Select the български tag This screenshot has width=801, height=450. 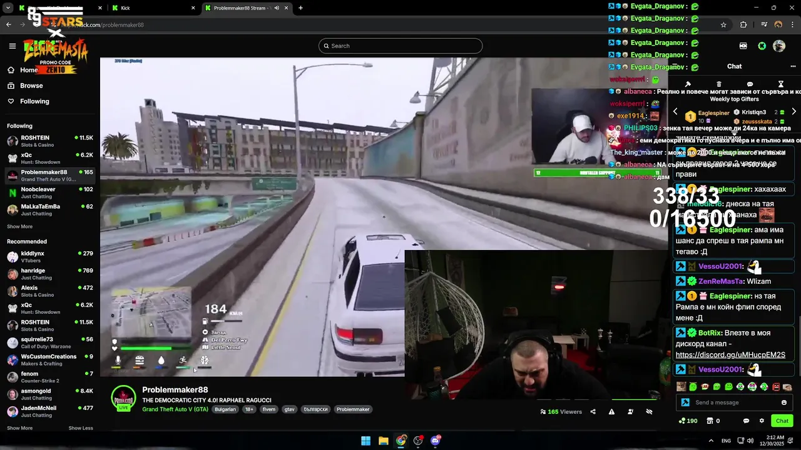(x=315, y=409)
